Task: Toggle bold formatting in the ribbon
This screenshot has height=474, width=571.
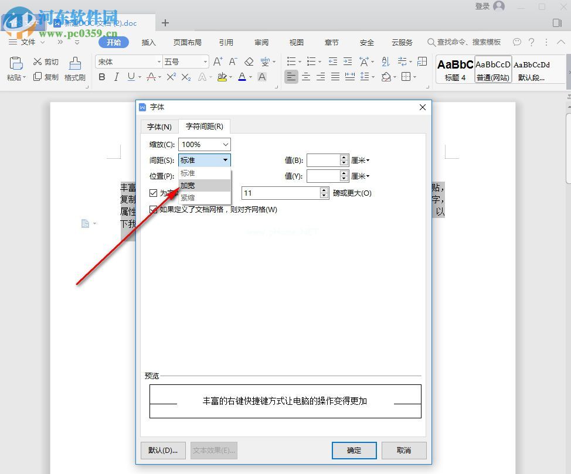Action: tap(101, 77)
